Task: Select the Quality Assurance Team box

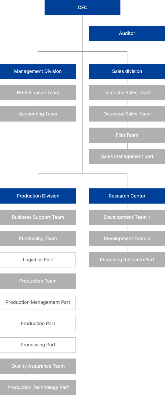Action: point(38,366)
